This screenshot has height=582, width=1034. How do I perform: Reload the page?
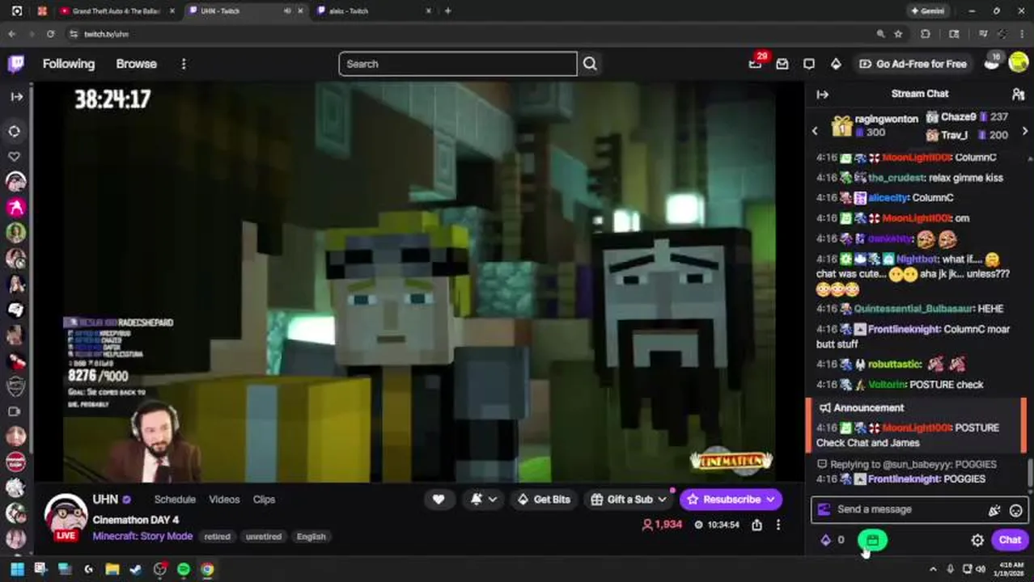50,34
